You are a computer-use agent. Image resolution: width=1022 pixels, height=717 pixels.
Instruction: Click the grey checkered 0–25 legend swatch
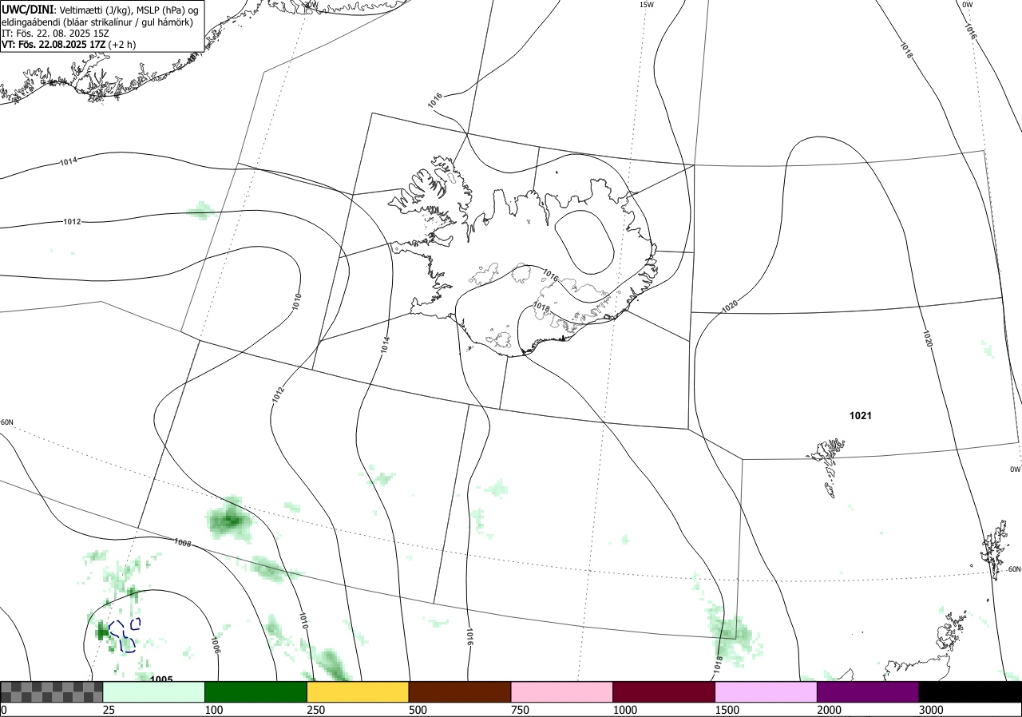point(51,691)
